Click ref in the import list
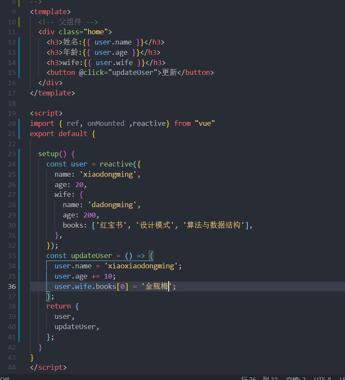345x380 pixels. tap(73, 124)
